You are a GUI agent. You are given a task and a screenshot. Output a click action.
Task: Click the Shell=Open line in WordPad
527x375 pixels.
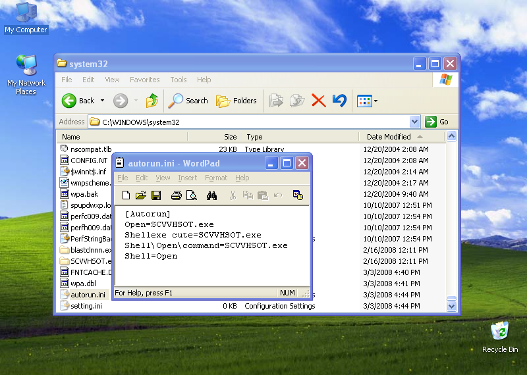click(151, 256)
